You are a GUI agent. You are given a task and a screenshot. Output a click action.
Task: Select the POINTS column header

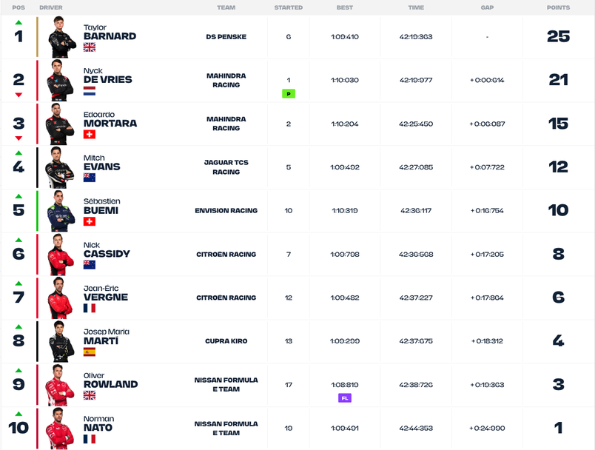pyautogui.click(x=558, y=7)
